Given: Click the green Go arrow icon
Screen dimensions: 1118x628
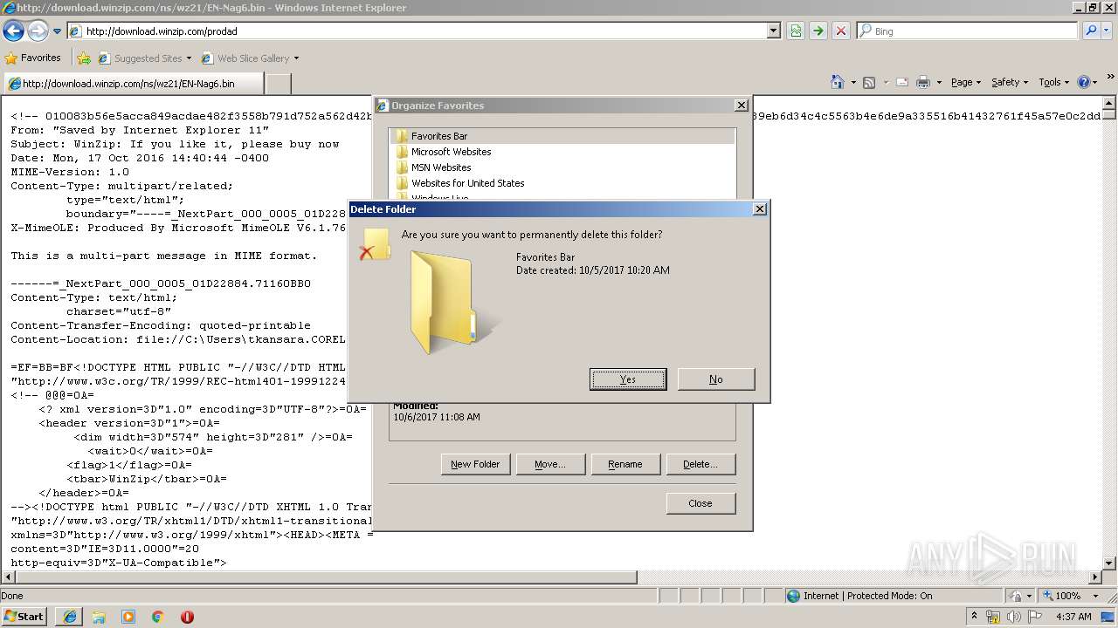Looking at the screenshot, I should [x=818, y=31].
